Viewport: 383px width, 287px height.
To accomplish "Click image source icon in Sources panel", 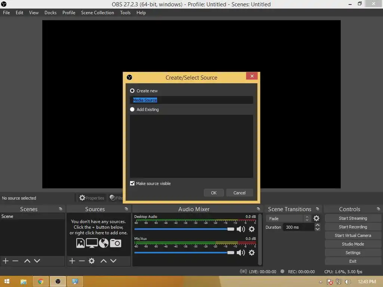I will [80, 243].
